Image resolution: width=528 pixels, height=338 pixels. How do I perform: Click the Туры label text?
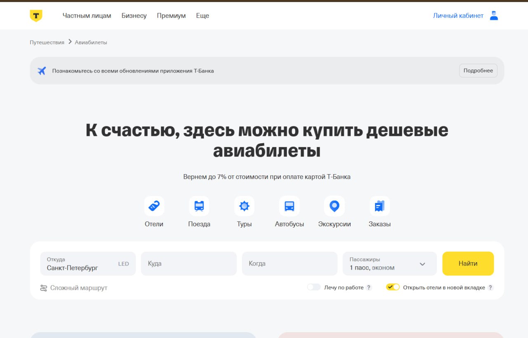244,224
